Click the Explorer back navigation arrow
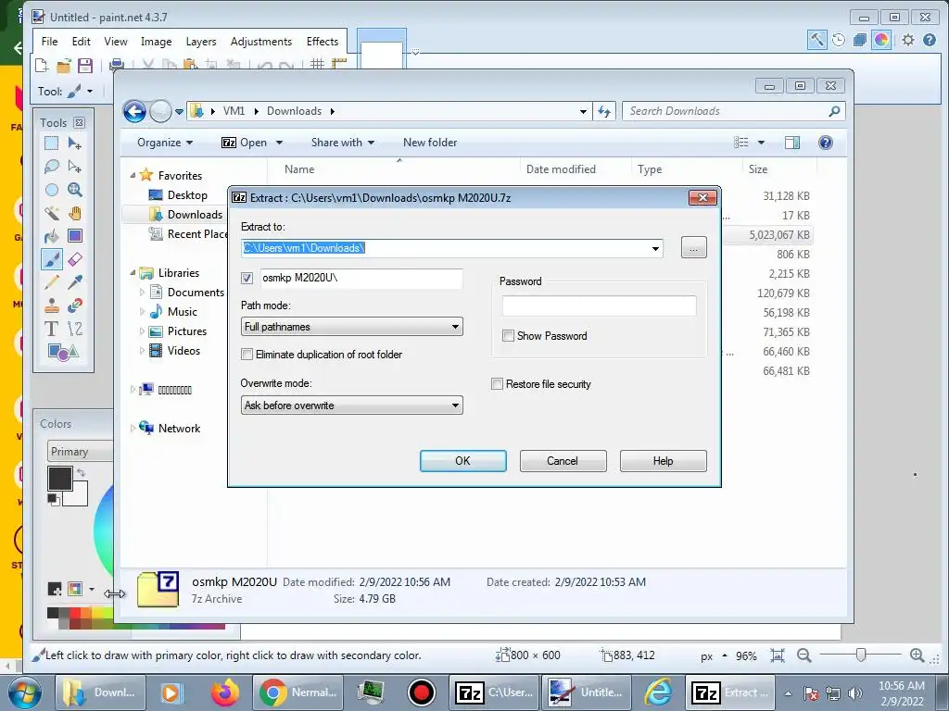Viewport: 949px width, 711px height. pos(134,111)
